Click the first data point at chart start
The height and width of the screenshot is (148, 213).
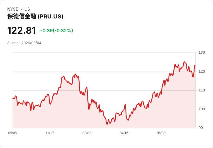point(13,98)
